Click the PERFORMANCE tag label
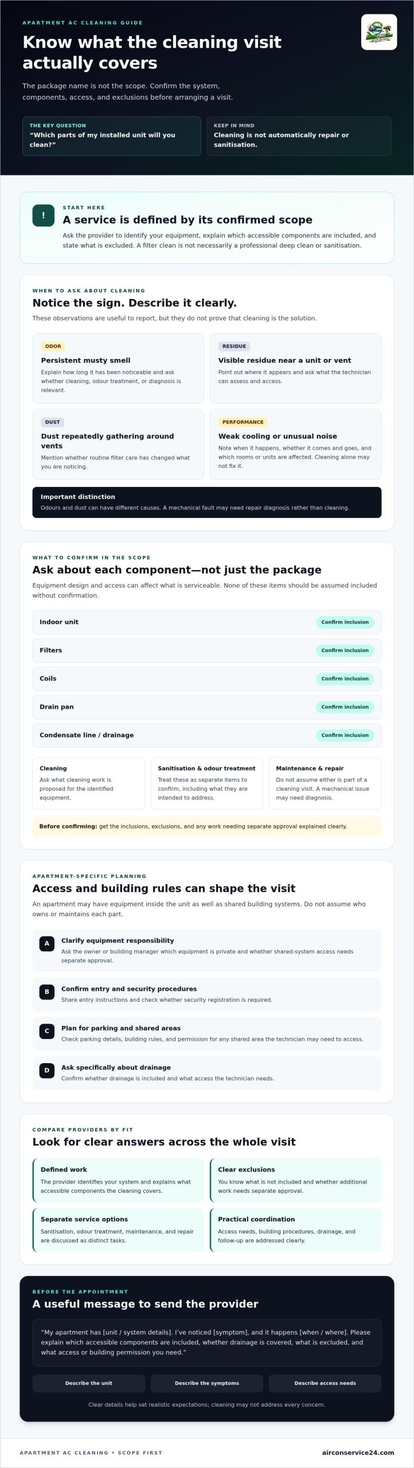The width and height of the screenshot is (414, 1468). pyautogui.click(x=243, y=422)
